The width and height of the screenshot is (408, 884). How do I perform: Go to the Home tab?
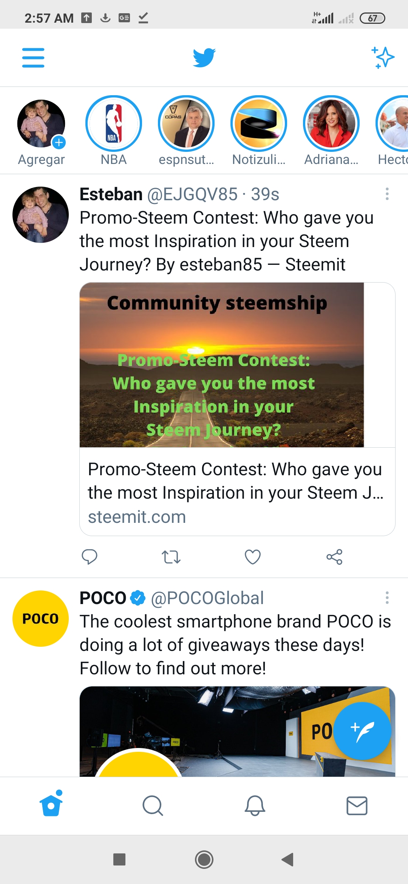coord(51,804)
